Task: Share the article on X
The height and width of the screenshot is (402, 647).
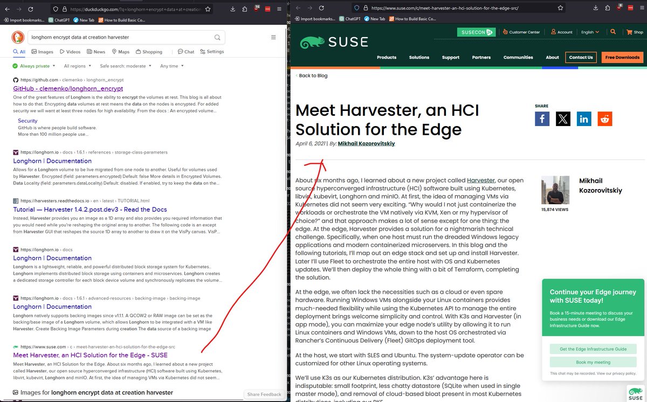Action: (563, 119)
